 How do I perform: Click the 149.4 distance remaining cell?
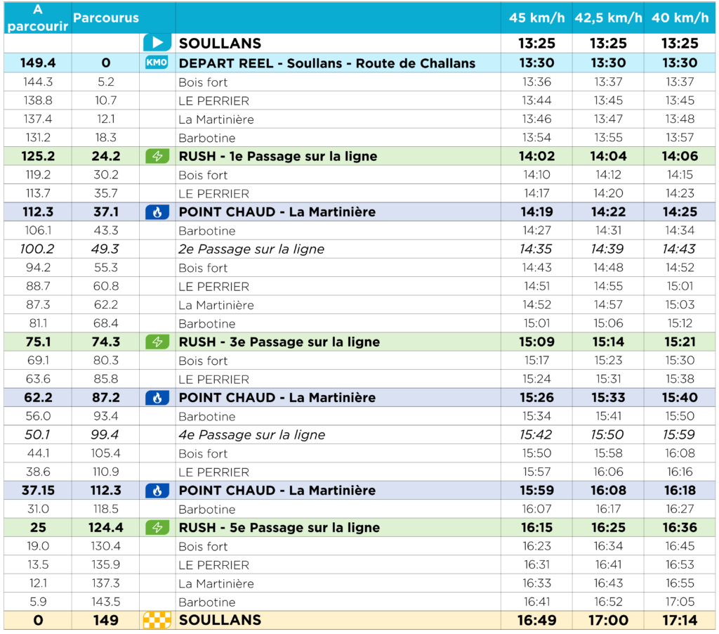click(x=37, y=63)
